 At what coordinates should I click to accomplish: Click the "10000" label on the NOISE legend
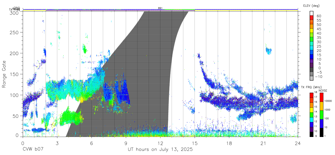tap(329, 101)
